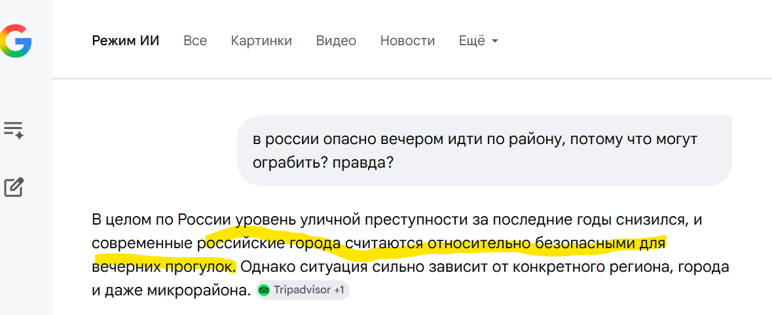Select the Все tab
This screenshot has width=772, height=315.
coord(195,41)
